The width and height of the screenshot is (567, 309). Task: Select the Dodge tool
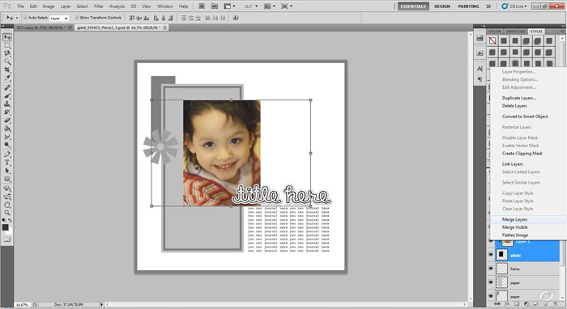6,145
